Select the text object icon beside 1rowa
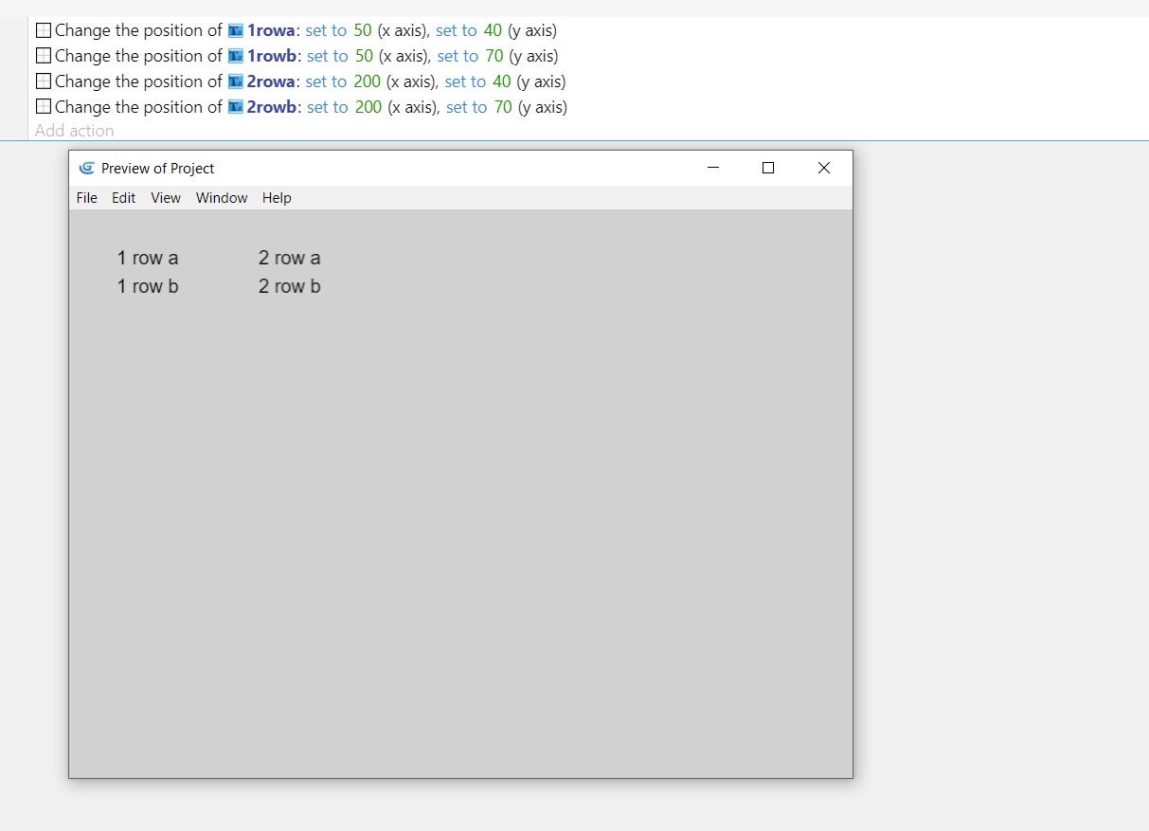The image size is (1149, 831). point(236,30)
